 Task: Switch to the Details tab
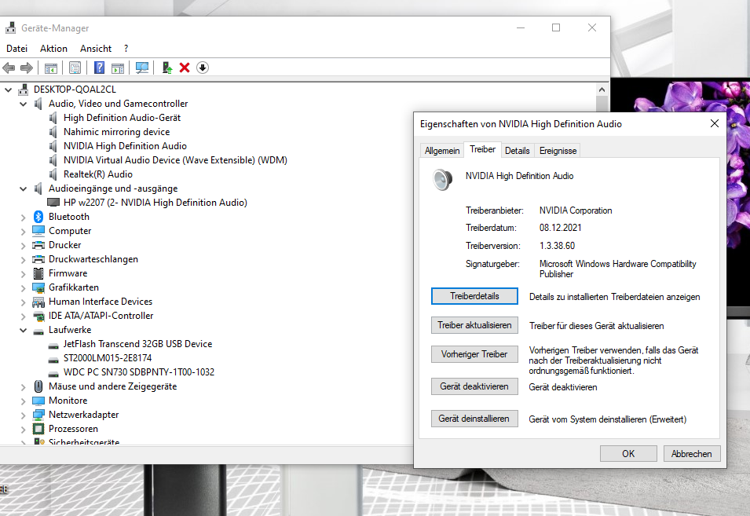click(517, 151)
